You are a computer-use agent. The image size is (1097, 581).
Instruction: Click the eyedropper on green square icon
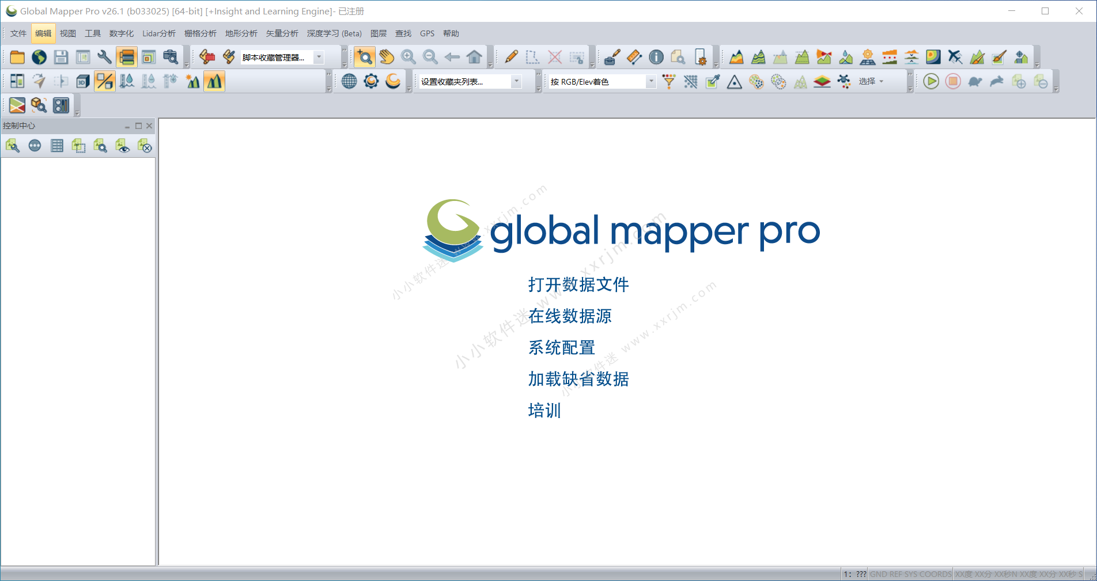coord(713,81)
